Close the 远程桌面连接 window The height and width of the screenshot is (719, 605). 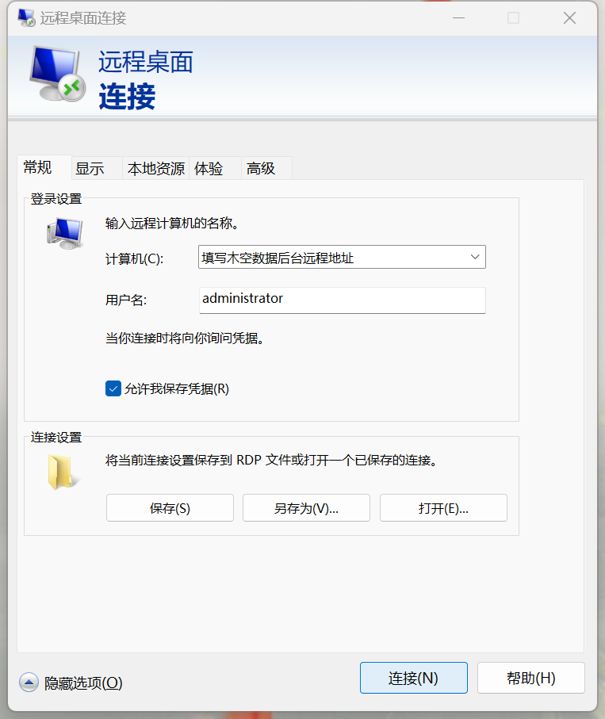(569, 18)
